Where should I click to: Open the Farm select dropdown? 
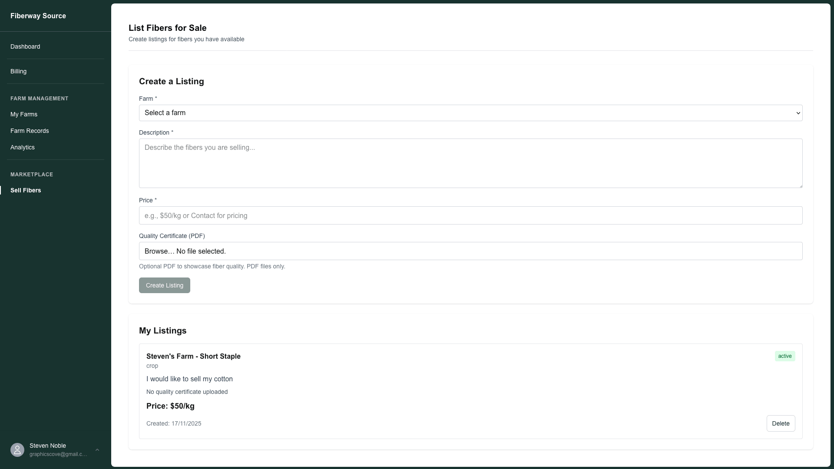[470, 113]
